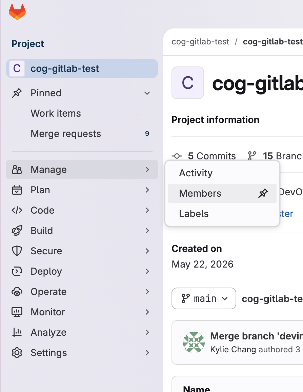Click the Plan calendar icon

coord(17,190)
